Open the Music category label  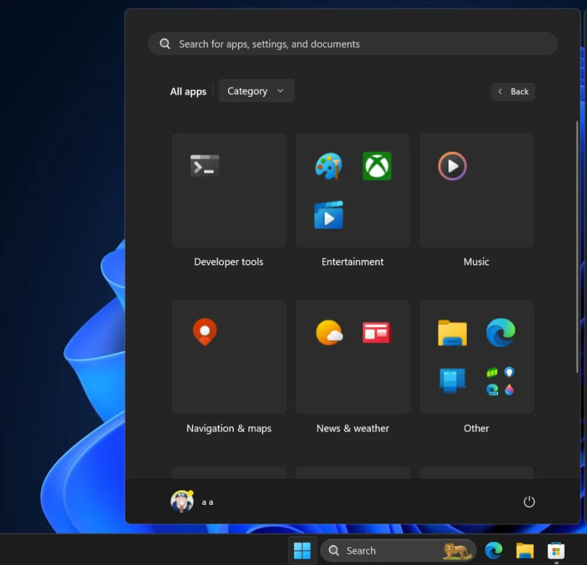pos(476,261)
